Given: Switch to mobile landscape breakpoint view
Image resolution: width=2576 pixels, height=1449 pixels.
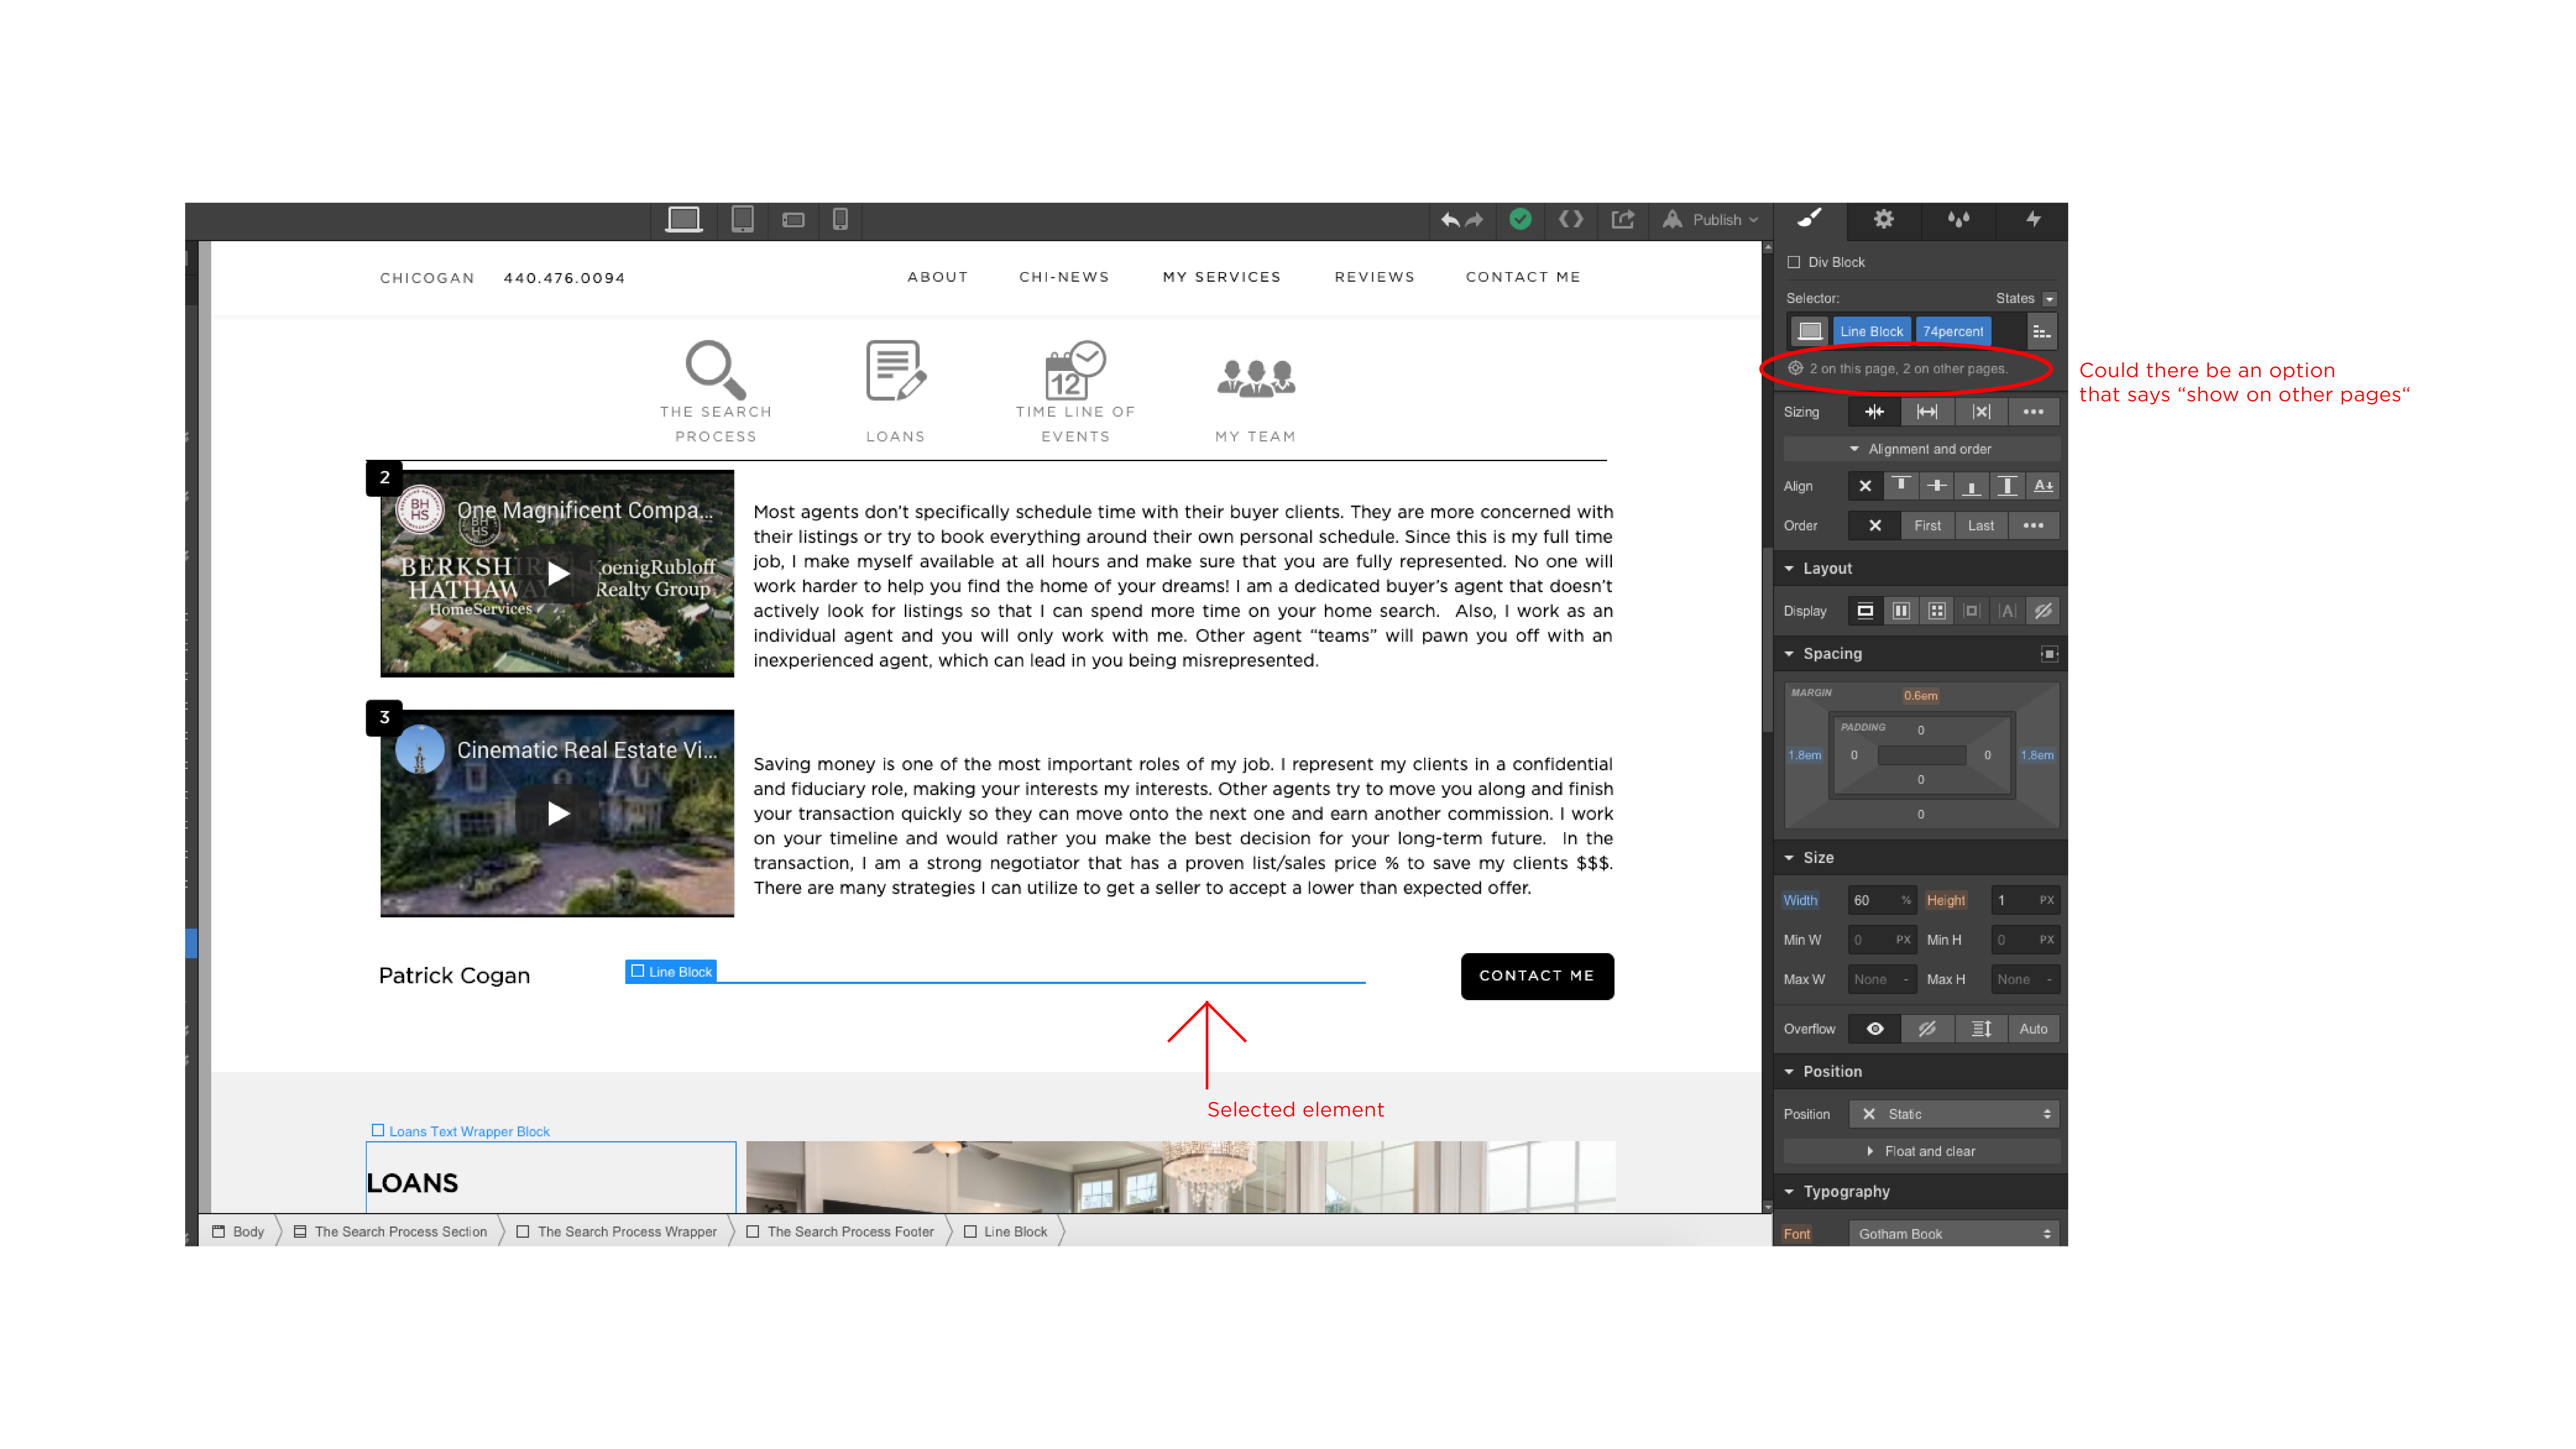Looking at the screenshot, I should tap(793, 220).
